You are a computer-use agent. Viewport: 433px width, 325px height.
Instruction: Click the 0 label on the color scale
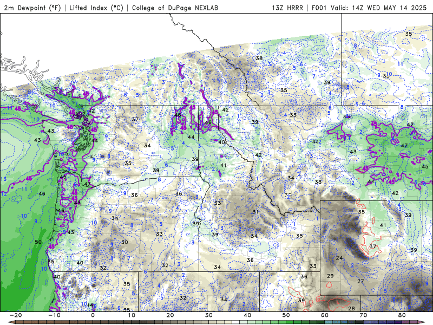93,315
